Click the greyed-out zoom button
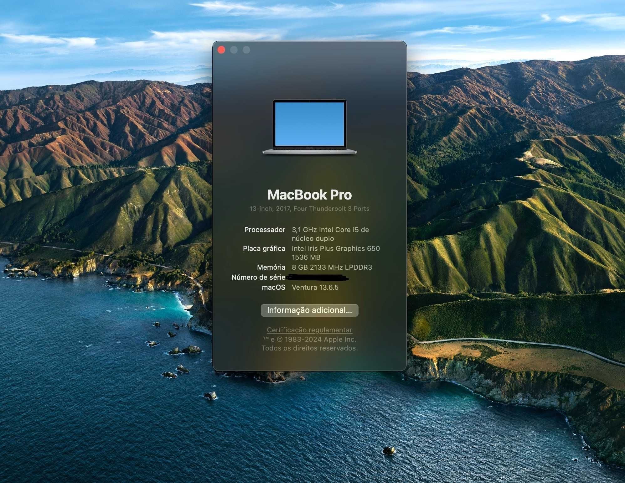Viewport: 625px width, 483px height. tap(246, 50)
